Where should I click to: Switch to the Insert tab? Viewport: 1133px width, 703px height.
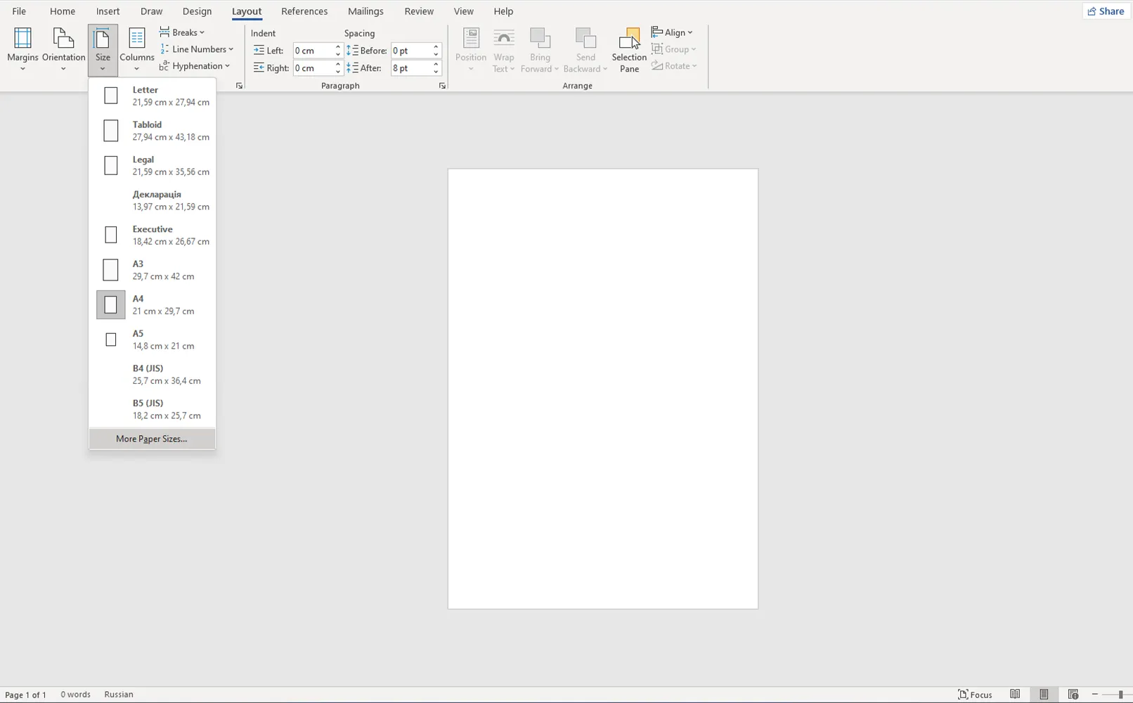(x=108, y=11)
